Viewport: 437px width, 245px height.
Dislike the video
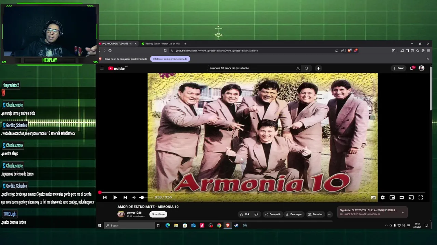point(256,214)
